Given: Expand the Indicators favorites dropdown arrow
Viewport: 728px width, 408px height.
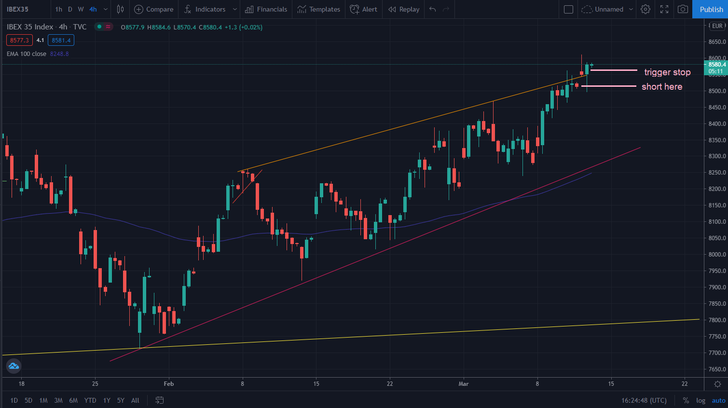Looking at the screenshot, I should (x=235, y=9).
